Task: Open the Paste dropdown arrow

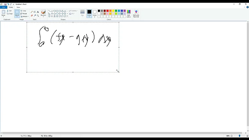Action: pyautogui.click(x=3, y=16)
